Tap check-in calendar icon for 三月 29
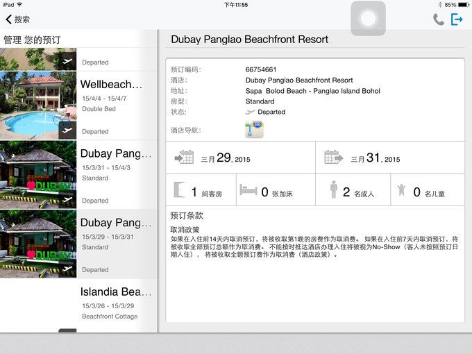The width and height of the screenshot is (472, 354). [x=184, y=157]
